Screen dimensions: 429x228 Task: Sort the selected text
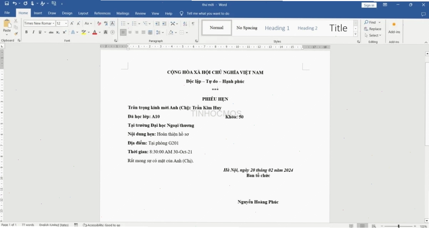pyautogui.click(x=185, y=24)
